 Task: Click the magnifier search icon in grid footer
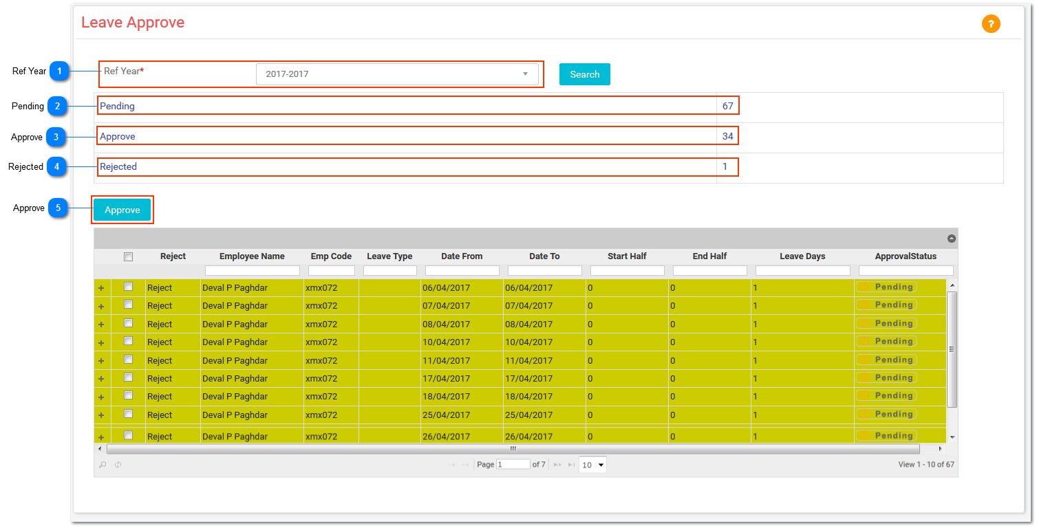pos(103,465)
